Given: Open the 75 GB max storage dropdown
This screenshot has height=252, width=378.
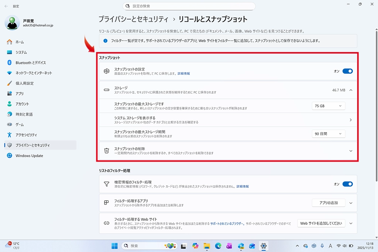Looking at the screenshot, I should 328,106.
